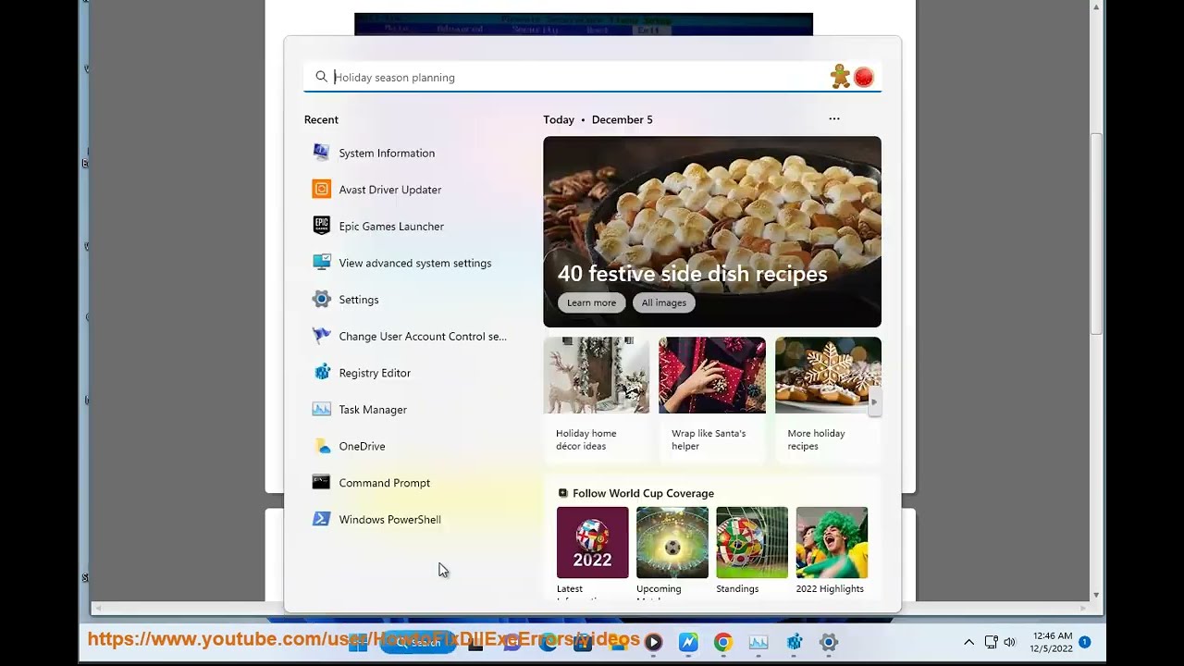Click the All images button
Screen dimensions: 1184x666
(664, 302)
